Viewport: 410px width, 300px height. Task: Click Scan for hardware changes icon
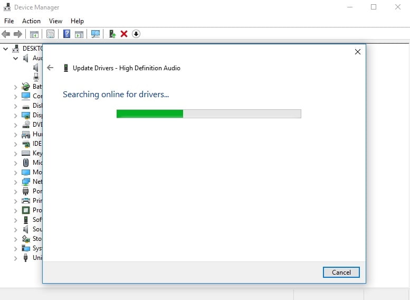[x=96, y=34]
